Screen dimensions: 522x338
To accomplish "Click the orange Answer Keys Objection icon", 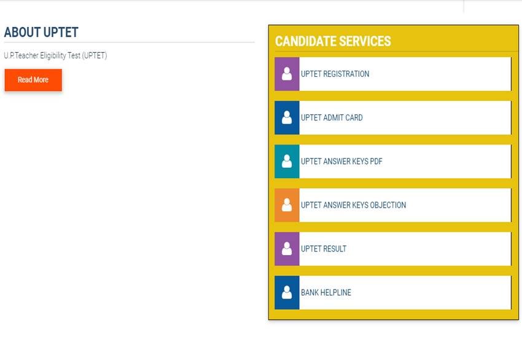I will point(287,205).
